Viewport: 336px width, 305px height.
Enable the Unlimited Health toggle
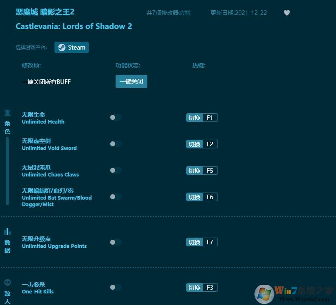coord(115,117)
